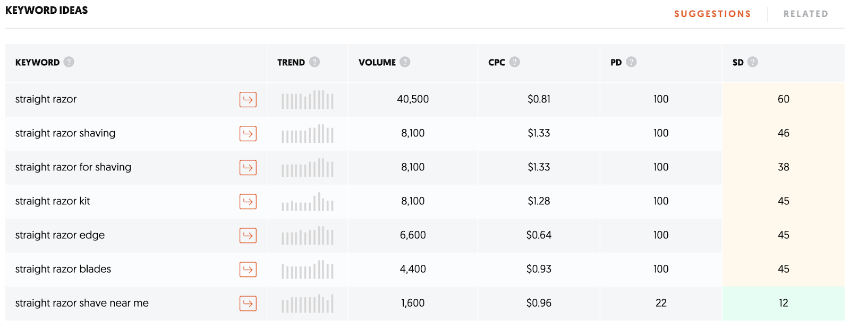Image resolution: width=850 pixels, height=329 pixels.
Task: Click help icon next to KEYWORD header
Action: pos(69,62)
